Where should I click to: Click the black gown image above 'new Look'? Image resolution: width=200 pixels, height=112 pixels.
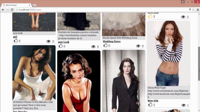(x=79, y=21)
